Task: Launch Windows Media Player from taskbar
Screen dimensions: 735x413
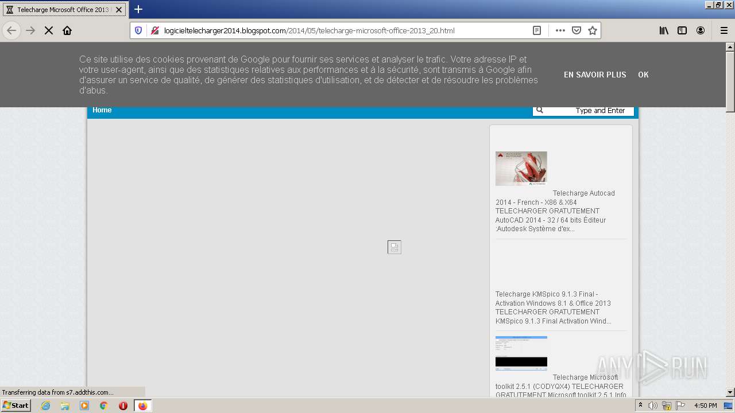Action: tap(84, 406)
